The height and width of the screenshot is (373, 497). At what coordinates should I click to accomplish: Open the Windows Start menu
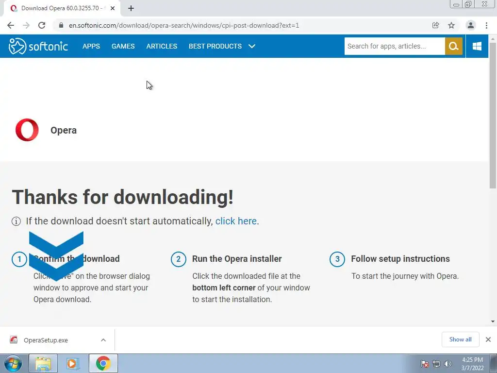[x=13, y=363]
